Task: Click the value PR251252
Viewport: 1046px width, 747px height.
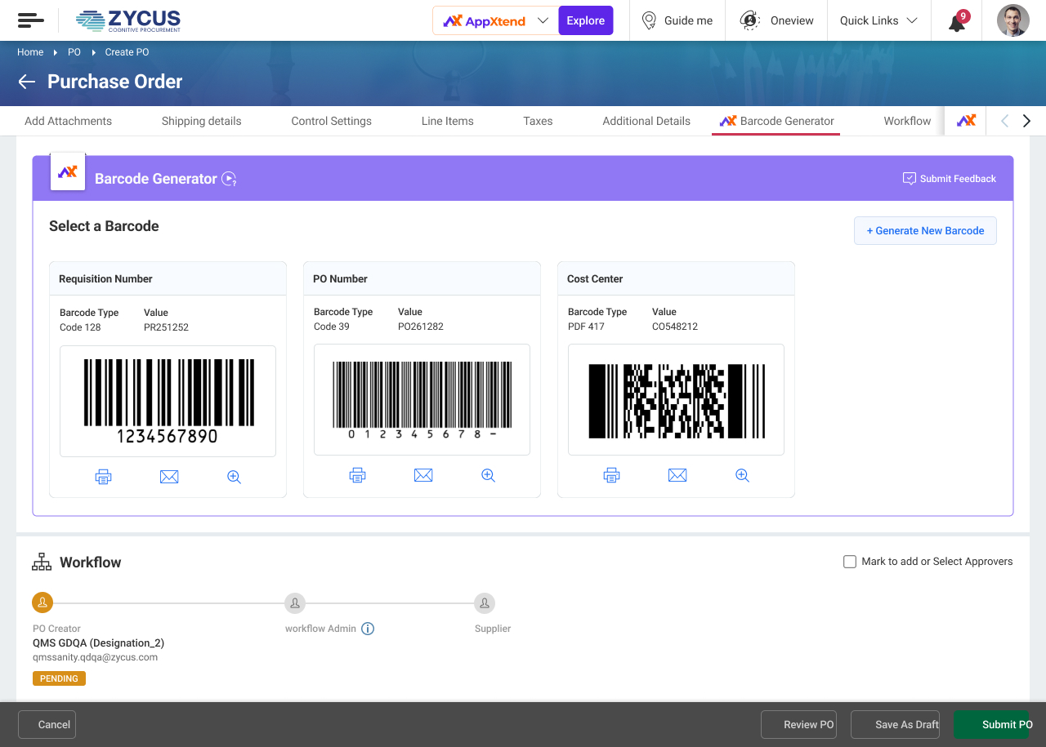Action: pos(166,327)
